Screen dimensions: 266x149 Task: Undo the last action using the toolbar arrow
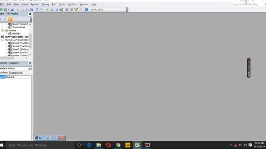tap(37, 10)
